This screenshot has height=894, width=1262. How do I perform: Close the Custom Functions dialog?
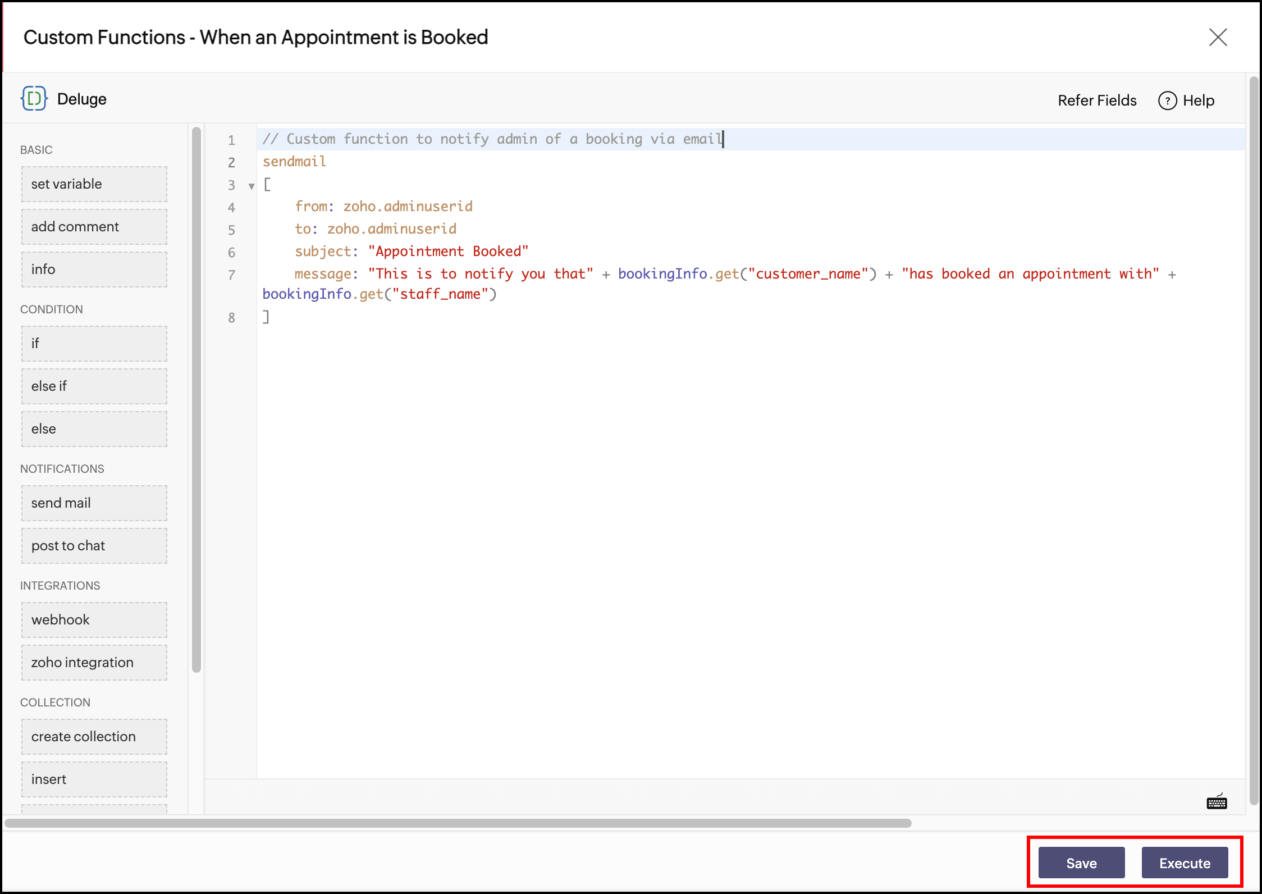pos(1218,38)
